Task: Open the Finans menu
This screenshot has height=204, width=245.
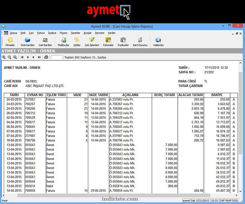Action: click(63, 33)
